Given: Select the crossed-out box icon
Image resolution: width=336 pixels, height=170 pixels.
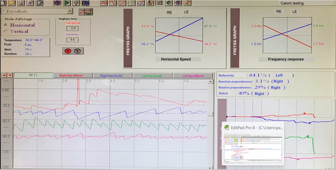Looking at the screenshot, I should click(159, 3).
